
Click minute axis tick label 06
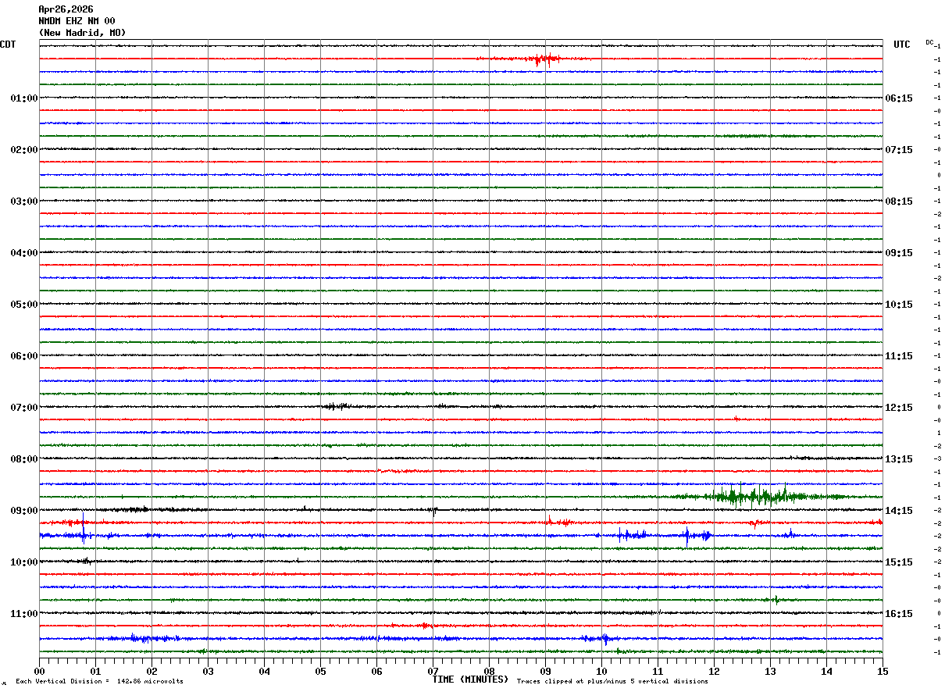pos(376,671)
